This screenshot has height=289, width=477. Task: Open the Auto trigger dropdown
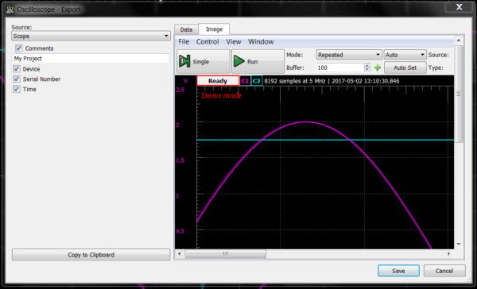click(x=405, y=55)
